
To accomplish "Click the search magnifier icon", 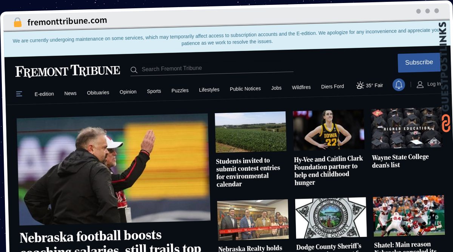I will point(134,70).
